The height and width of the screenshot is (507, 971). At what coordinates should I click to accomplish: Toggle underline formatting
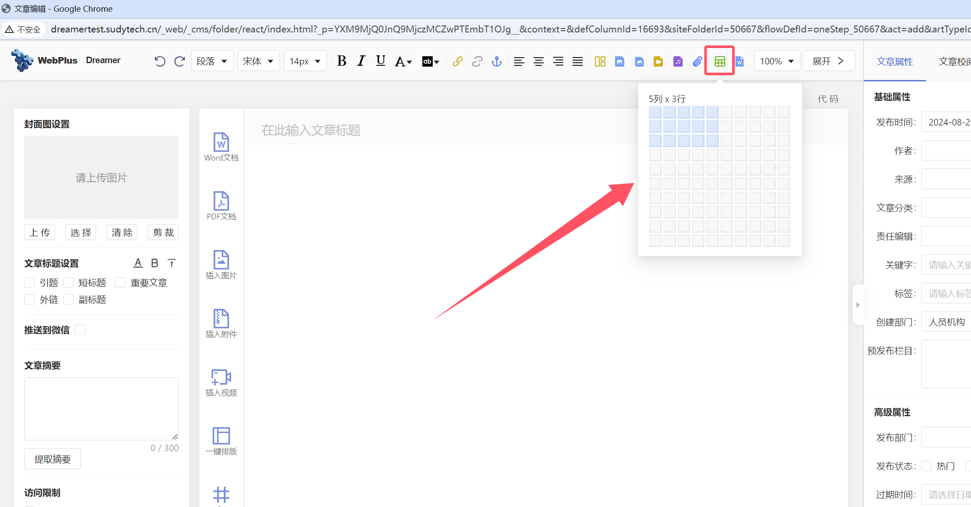click(380, 61)
